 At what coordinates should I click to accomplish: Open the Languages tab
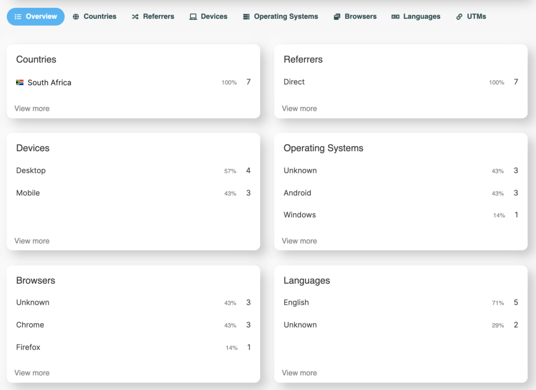[416, 17]
